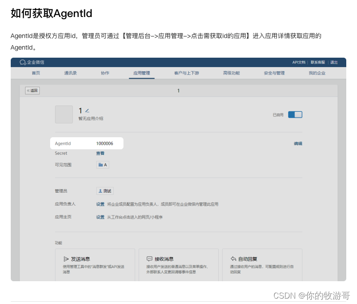The width and height of the screenshot is (357, 304).
Task: Click the 暂无应用介绍 description text
Action: [x=91, y=118]
